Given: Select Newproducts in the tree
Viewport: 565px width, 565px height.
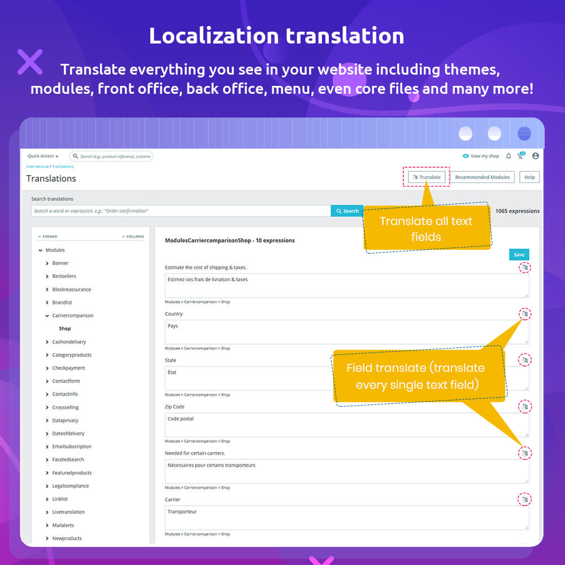Looking at the screenshot, I should point(67,538).
